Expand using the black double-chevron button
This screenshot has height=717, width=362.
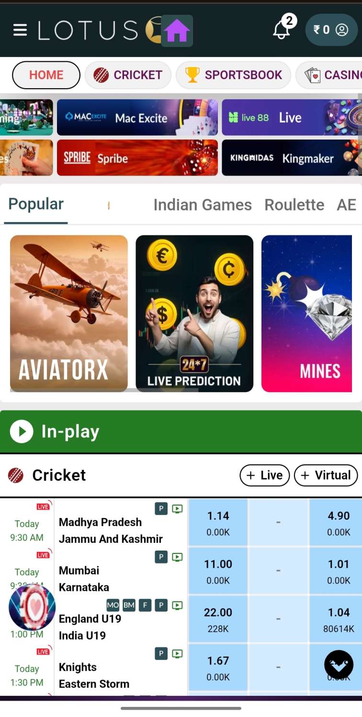pyautogui.click(x=339, y=665)
